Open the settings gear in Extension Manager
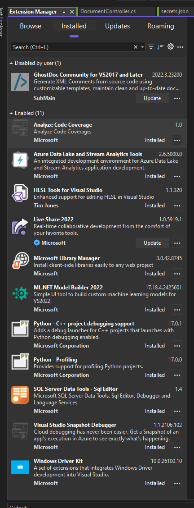Viewport: 194px width, 508px height. pyautogui.click(x=171, y=47)
